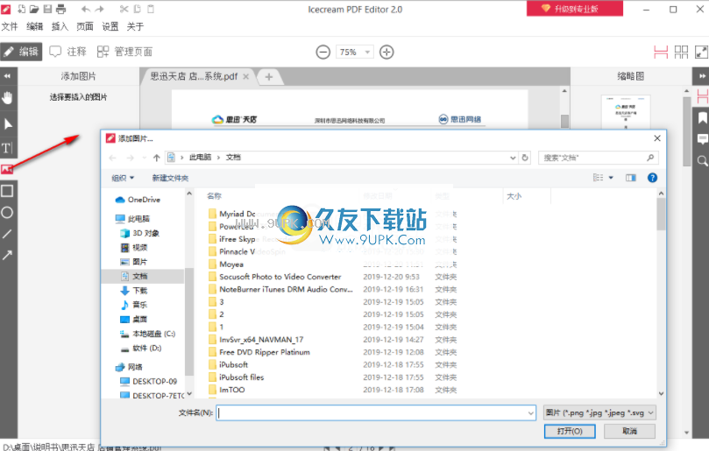Open bookmarks panel on right sidebar

pos(702,118)
